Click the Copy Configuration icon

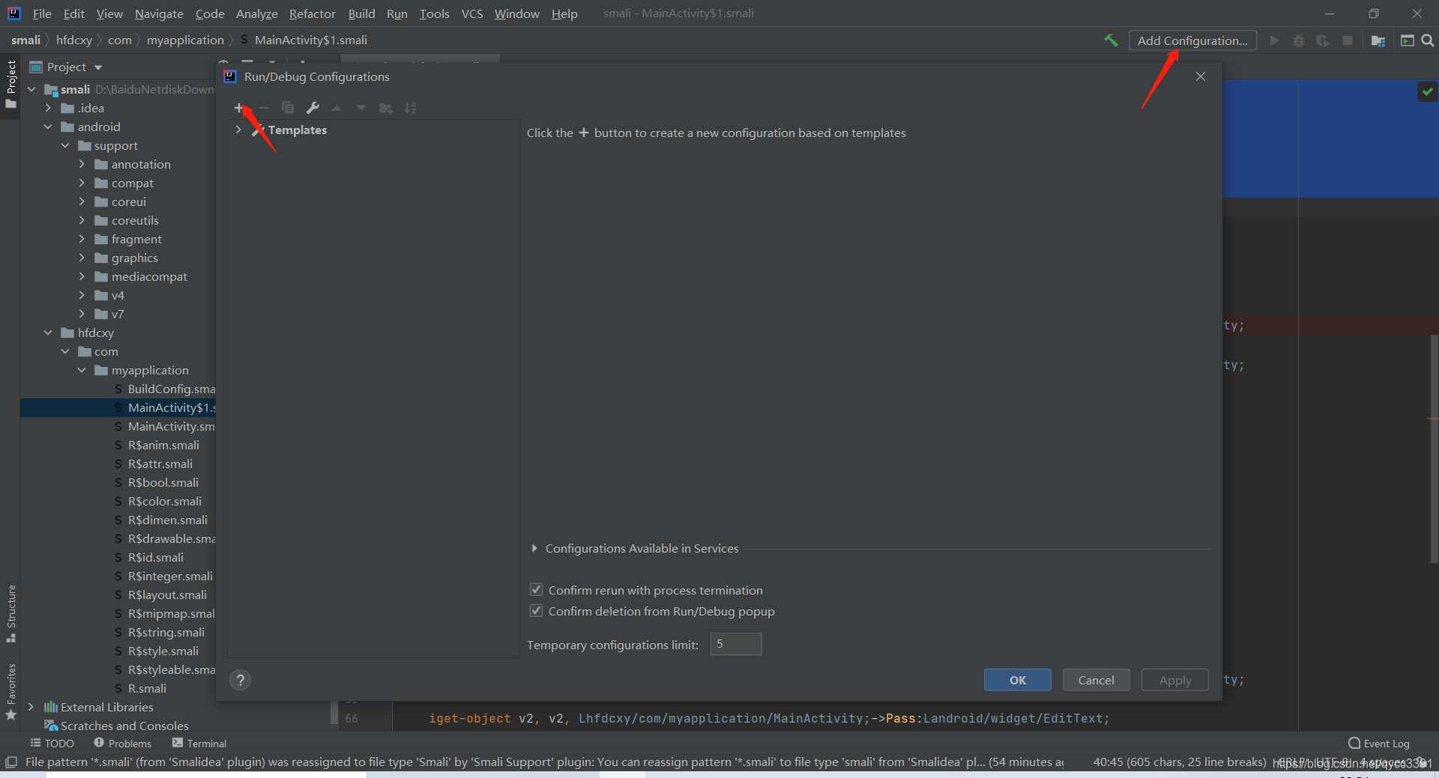tap(288, 108)
